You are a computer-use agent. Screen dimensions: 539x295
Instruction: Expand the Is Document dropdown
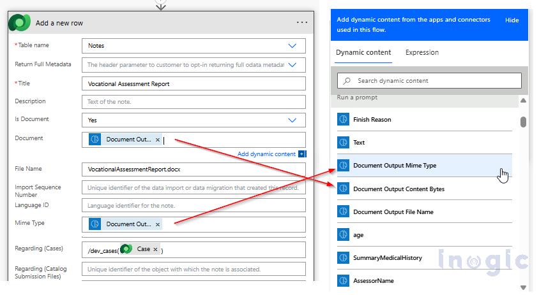click(x=292, y=120)
